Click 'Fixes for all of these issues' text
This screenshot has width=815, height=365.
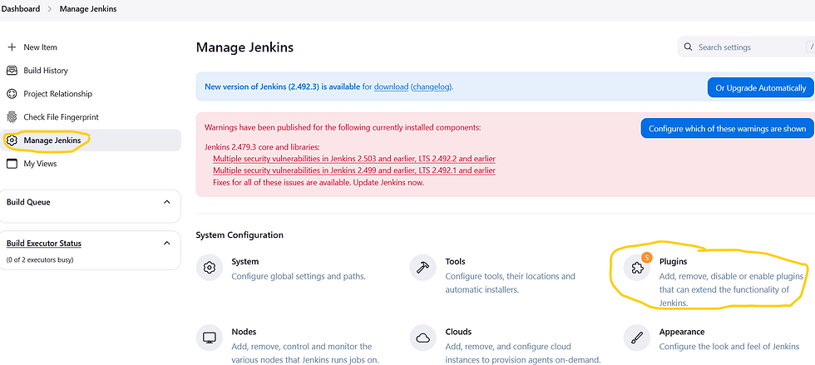[319, 183]
